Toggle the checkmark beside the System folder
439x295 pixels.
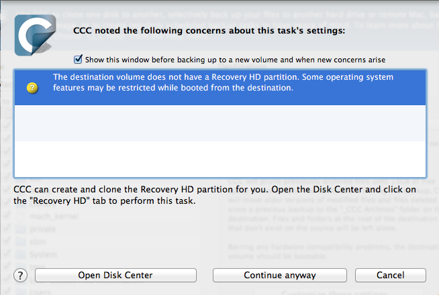(7, 253)
